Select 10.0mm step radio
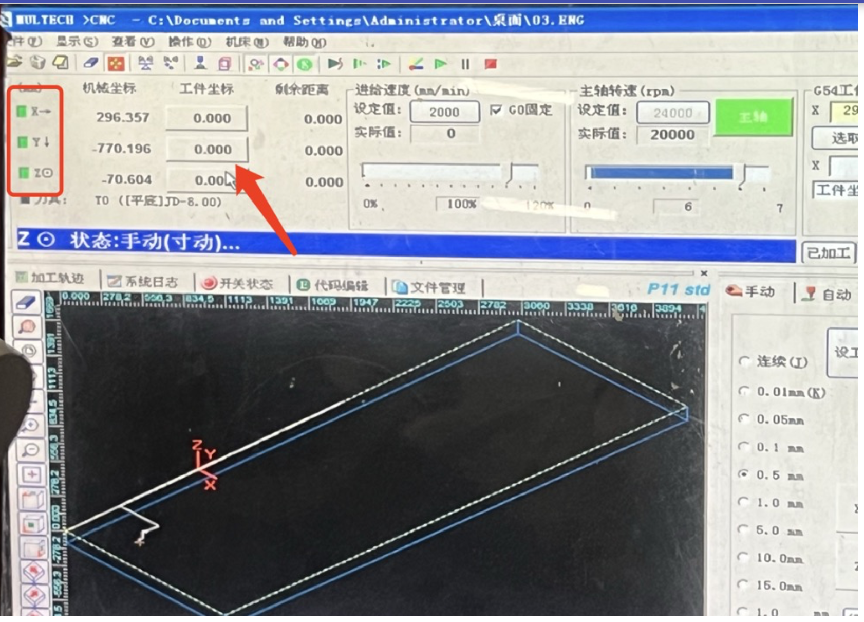 pyautogui.click(x=744, y=557)
